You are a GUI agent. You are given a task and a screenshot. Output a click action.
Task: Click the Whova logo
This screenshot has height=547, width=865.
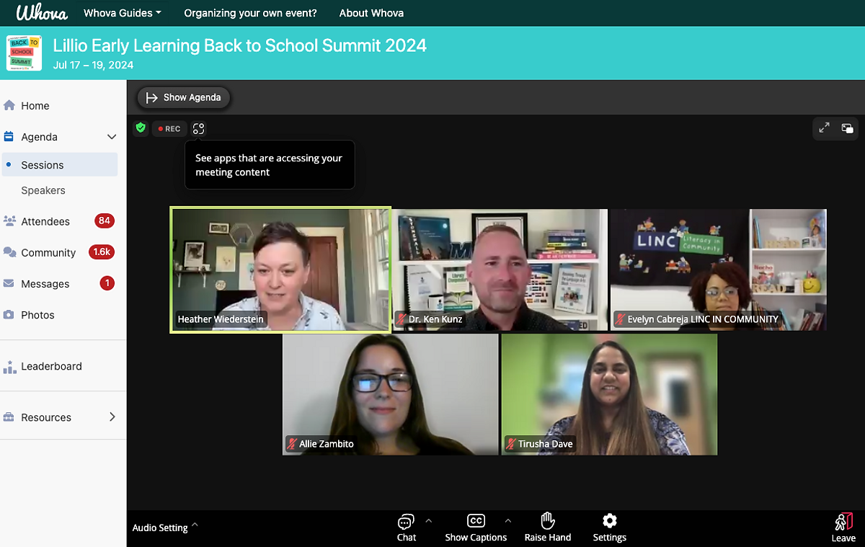click(42, 13)
